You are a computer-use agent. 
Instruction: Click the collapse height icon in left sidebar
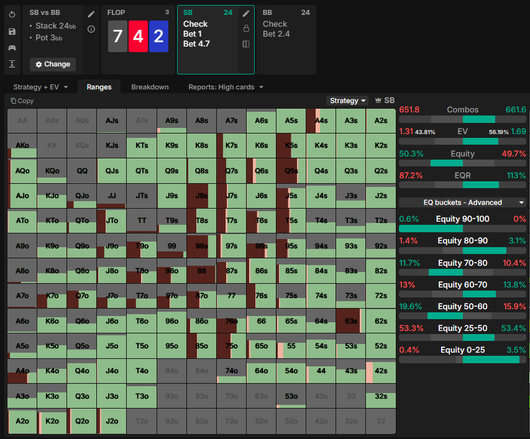coord(12,64)
